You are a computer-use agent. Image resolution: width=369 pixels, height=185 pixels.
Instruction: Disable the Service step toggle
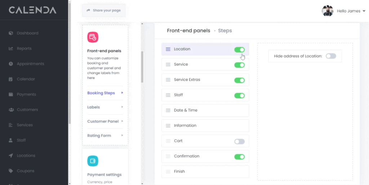[x=239, y=65]
